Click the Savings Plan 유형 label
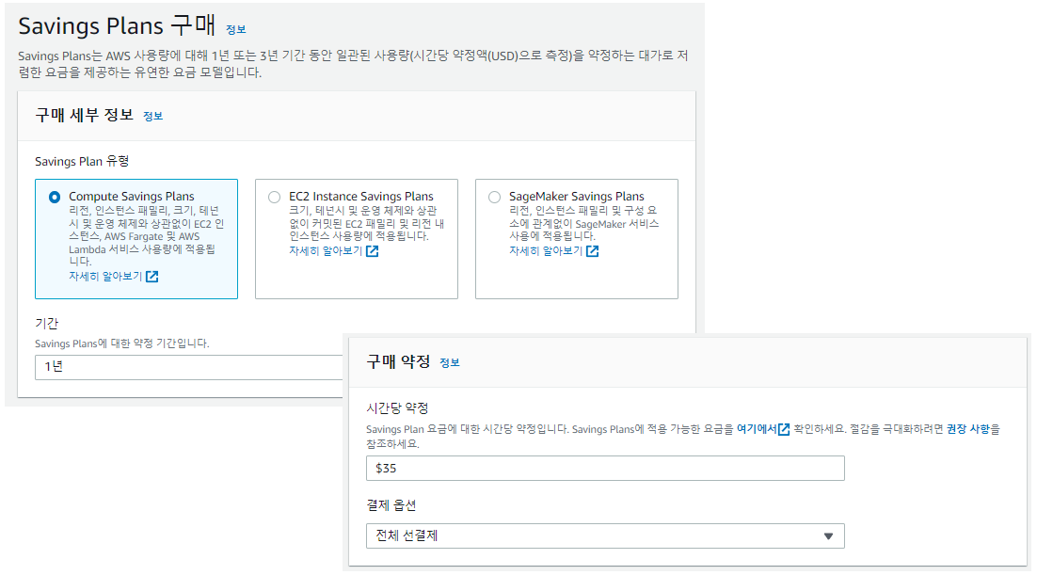This screenshot has height=575, width=1037. pyautogui.click(x=82, y=162)
